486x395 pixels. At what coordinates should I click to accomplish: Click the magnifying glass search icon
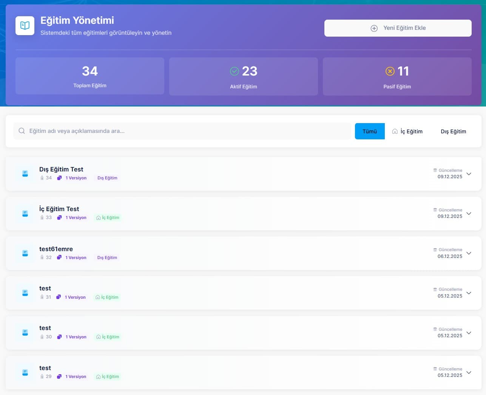pos(22,131)
